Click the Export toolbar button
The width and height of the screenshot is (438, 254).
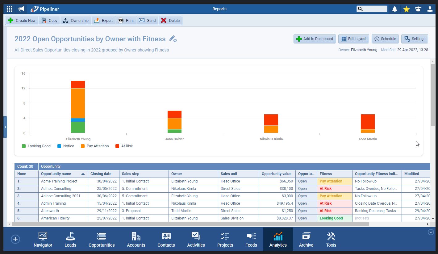pyautogui.click(x=104, y=21)
